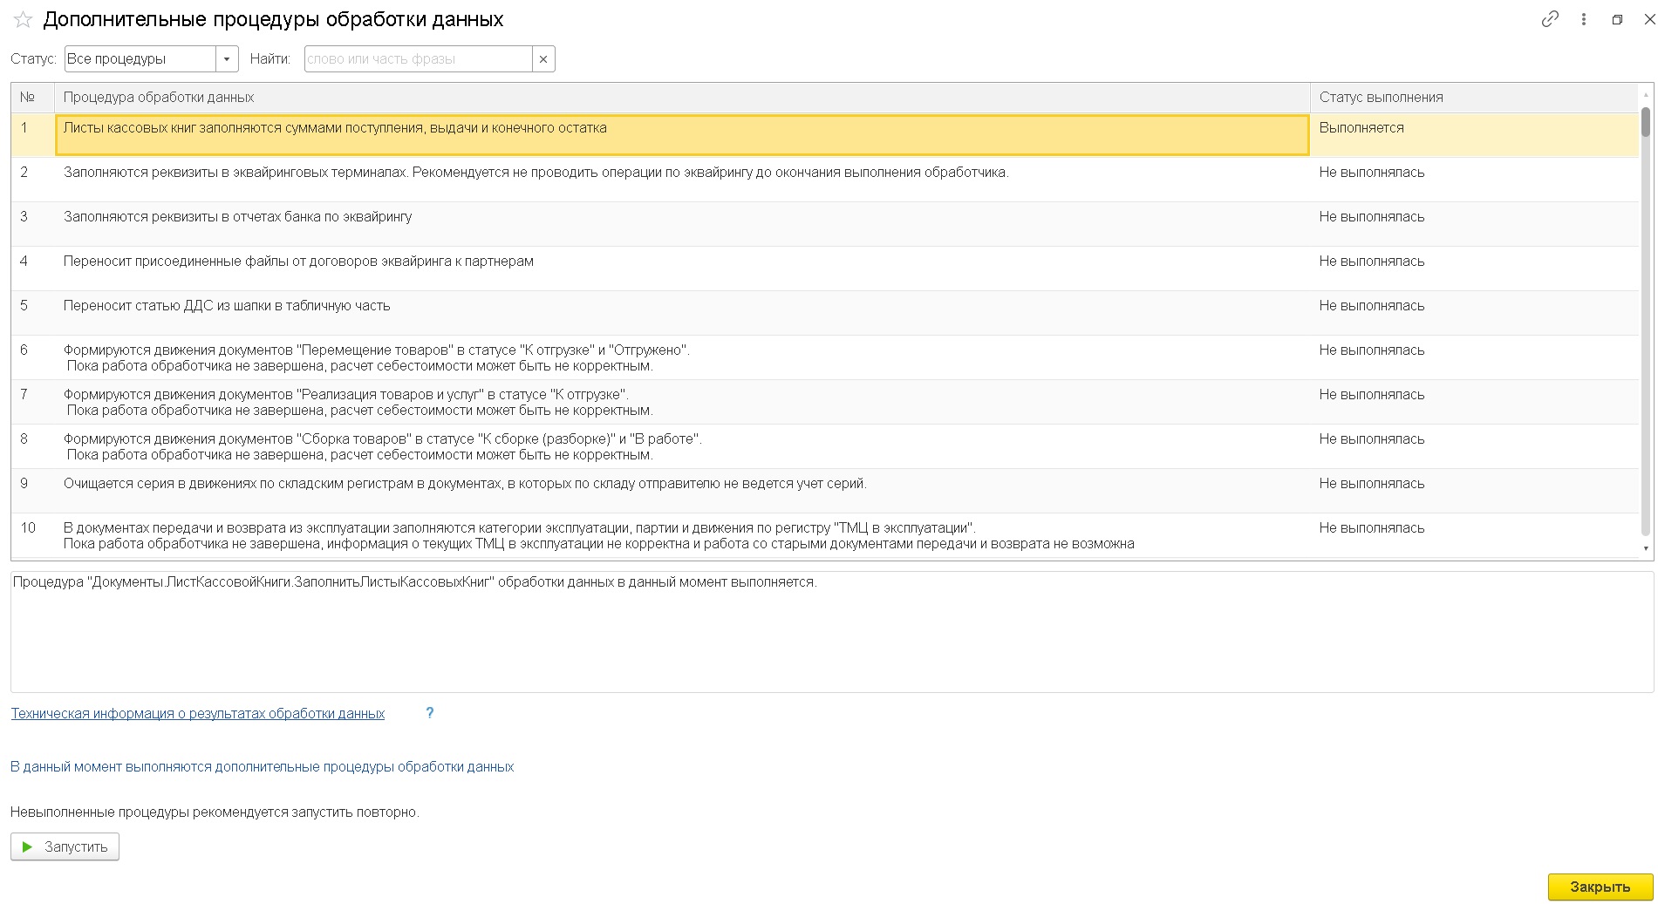
Task: Copy link to this form icon
Action: (1550, 19)
